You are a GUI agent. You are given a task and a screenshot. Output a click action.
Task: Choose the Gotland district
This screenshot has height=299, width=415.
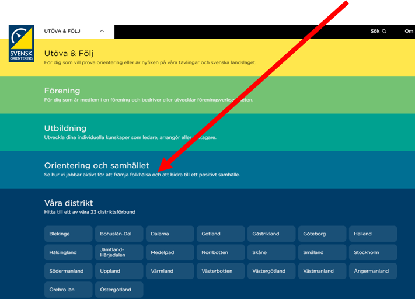[x=221, y=234]
